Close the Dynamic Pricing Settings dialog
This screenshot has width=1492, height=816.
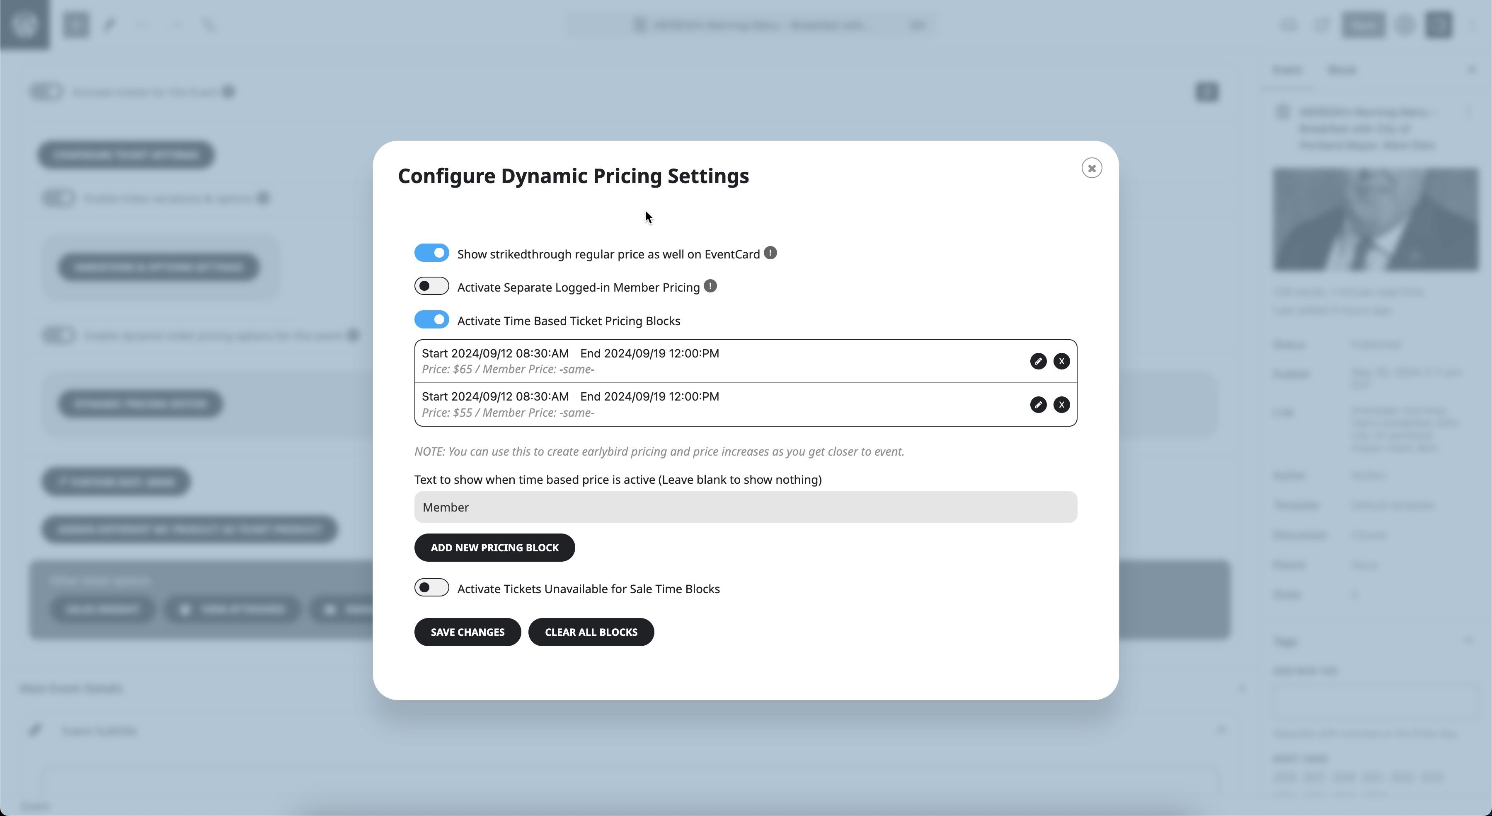pyautogui.click(x=1091, y=168)
